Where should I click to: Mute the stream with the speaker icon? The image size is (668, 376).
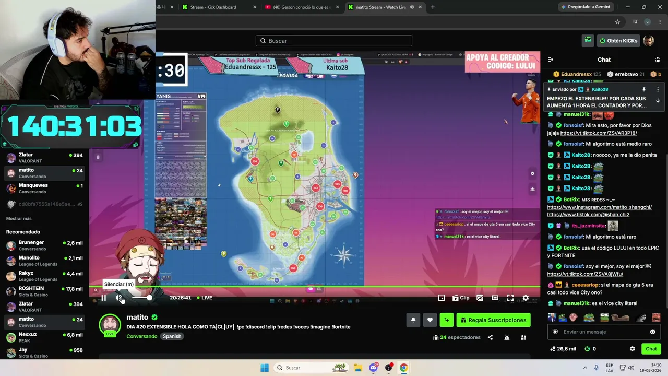coord(119,298)
